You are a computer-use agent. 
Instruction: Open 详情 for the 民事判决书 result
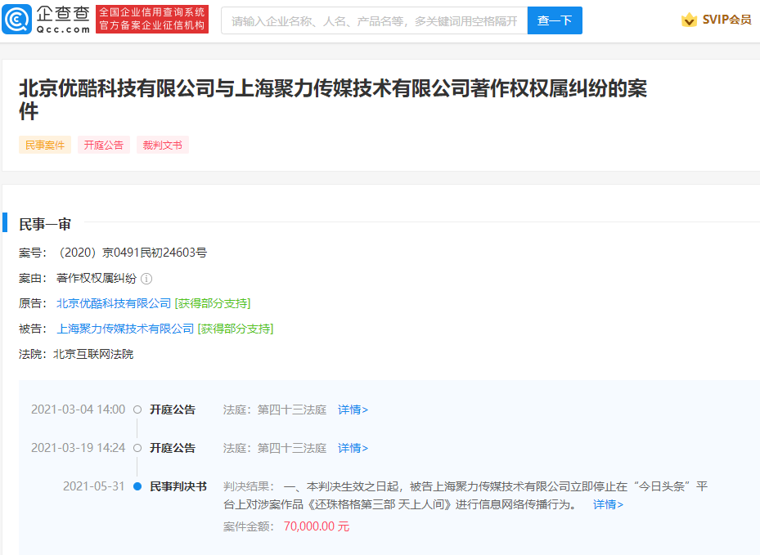(x=609, y=504)
